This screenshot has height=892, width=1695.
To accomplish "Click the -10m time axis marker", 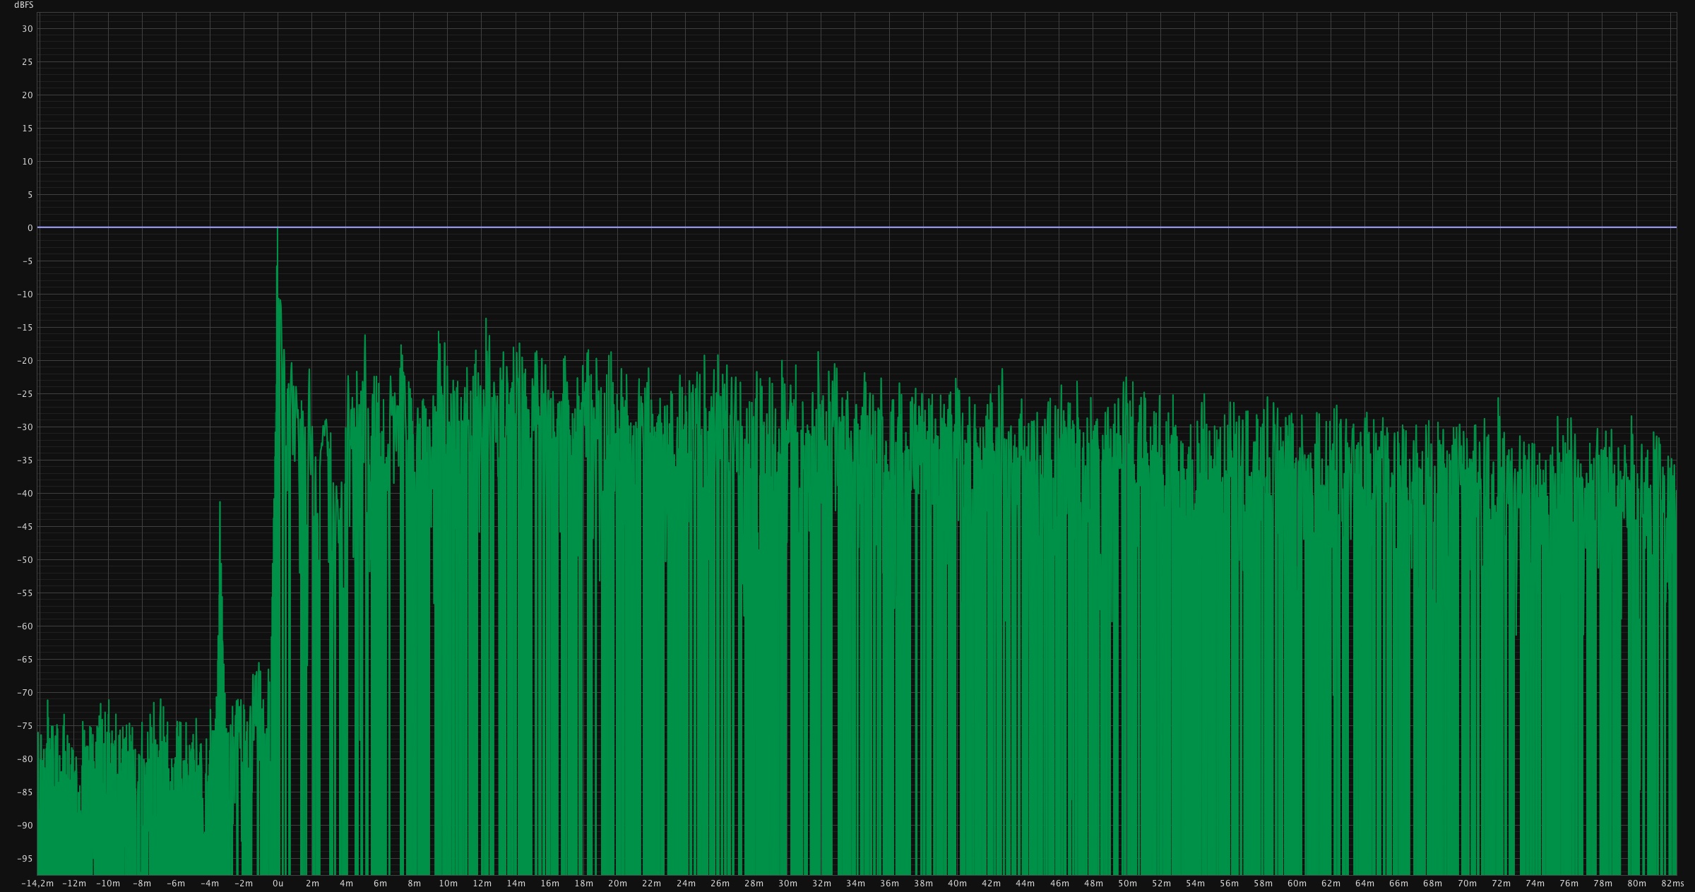I will [x=108, y=884].
